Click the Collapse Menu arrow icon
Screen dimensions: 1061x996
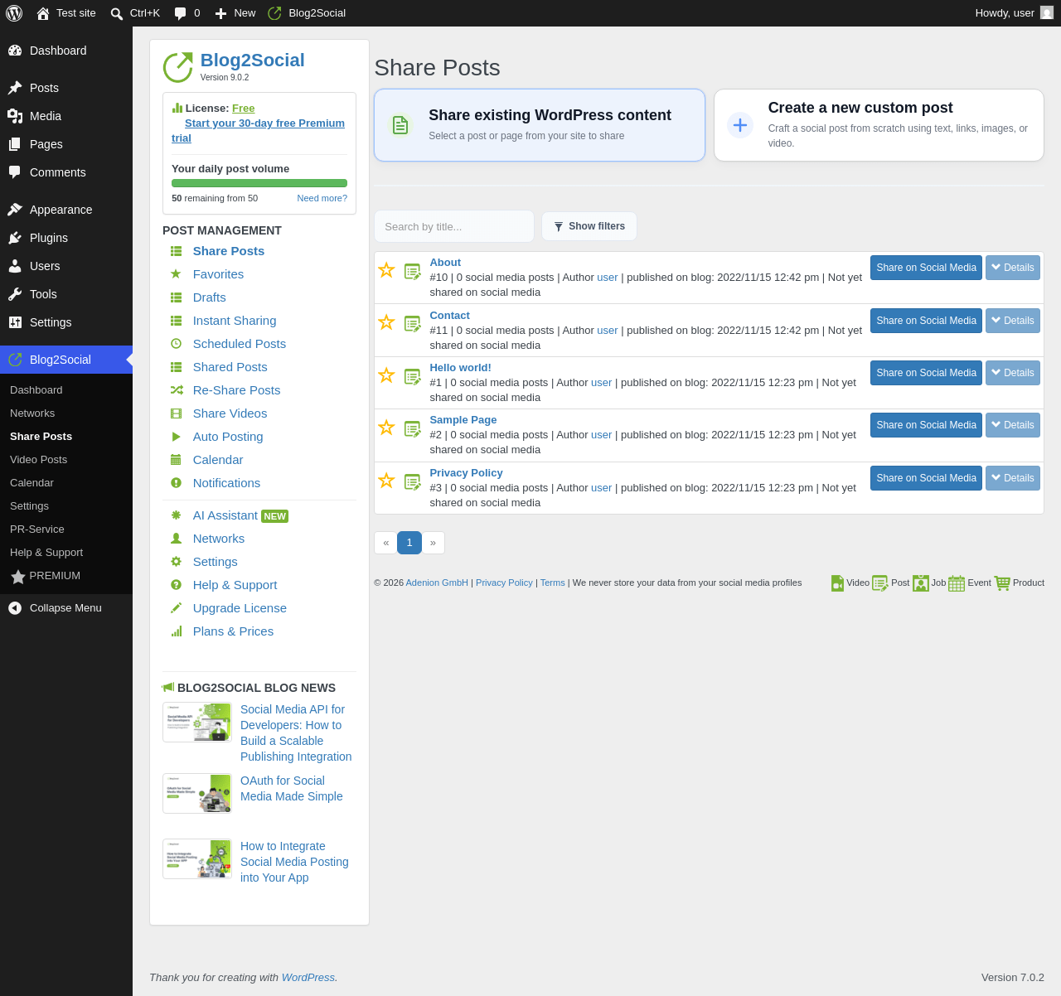tap(15, 608)
